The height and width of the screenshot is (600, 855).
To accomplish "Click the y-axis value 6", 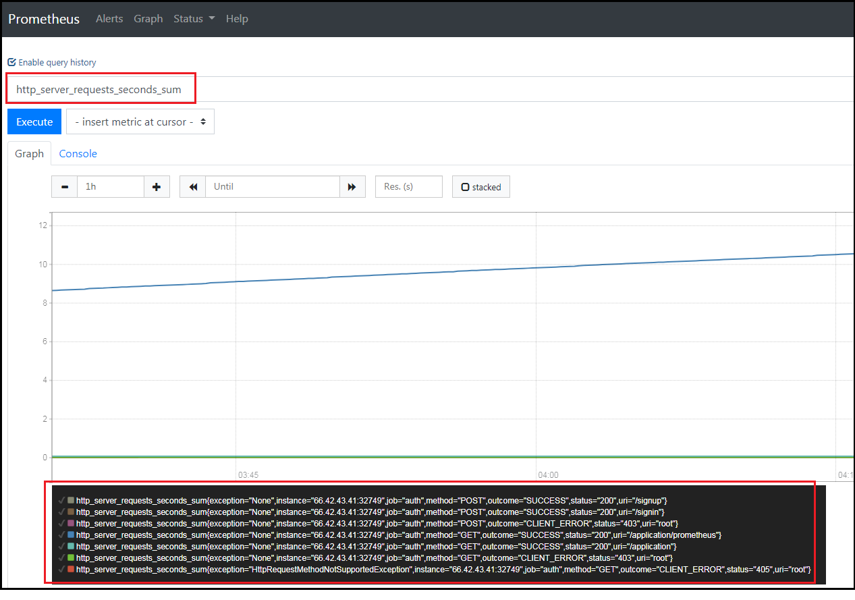I will click(45, 342).
